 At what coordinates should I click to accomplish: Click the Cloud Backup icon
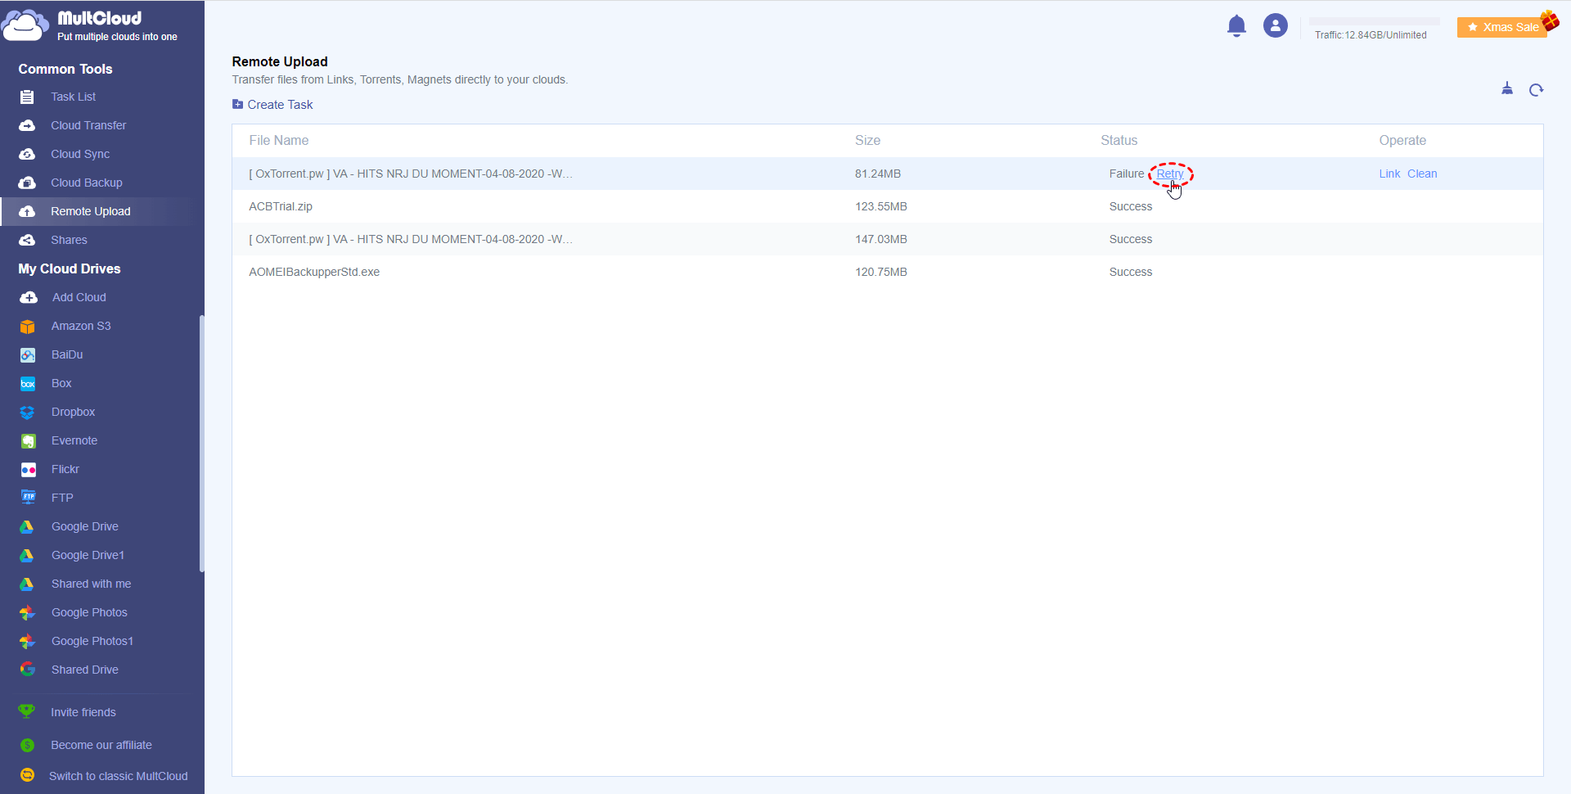[27, 183]
